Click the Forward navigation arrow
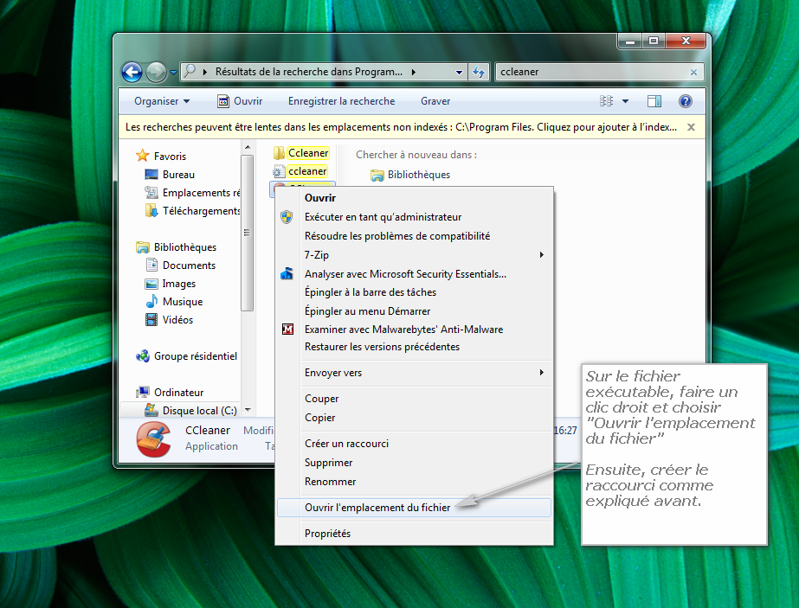Image resolution: width=799 pixels, height=608 pixels. coord(156,73)
